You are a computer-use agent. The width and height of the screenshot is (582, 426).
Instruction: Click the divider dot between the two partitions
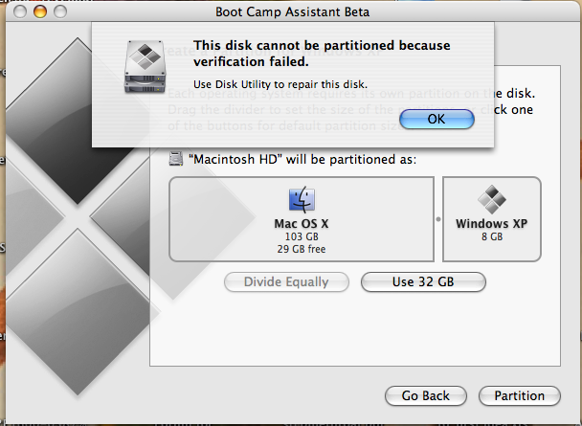437,219
